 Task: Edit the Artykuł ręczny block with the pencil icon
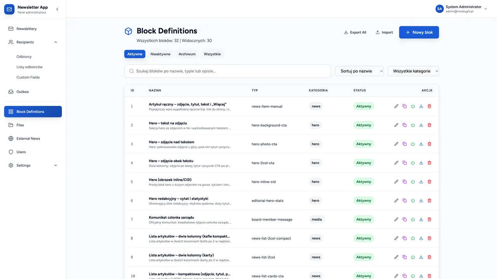(x=396, y=106)
